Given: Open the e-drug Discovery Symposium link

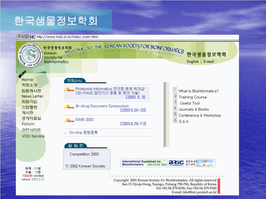Looking at the screenshot, I should pyautogui.click(x=102, y=106).
